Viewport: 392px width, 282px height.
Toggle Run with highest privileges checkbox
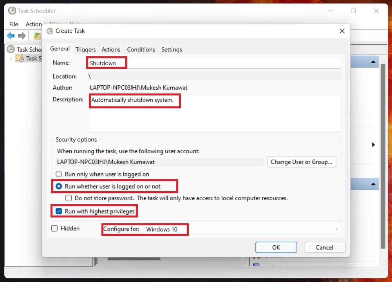coord(59,211)
